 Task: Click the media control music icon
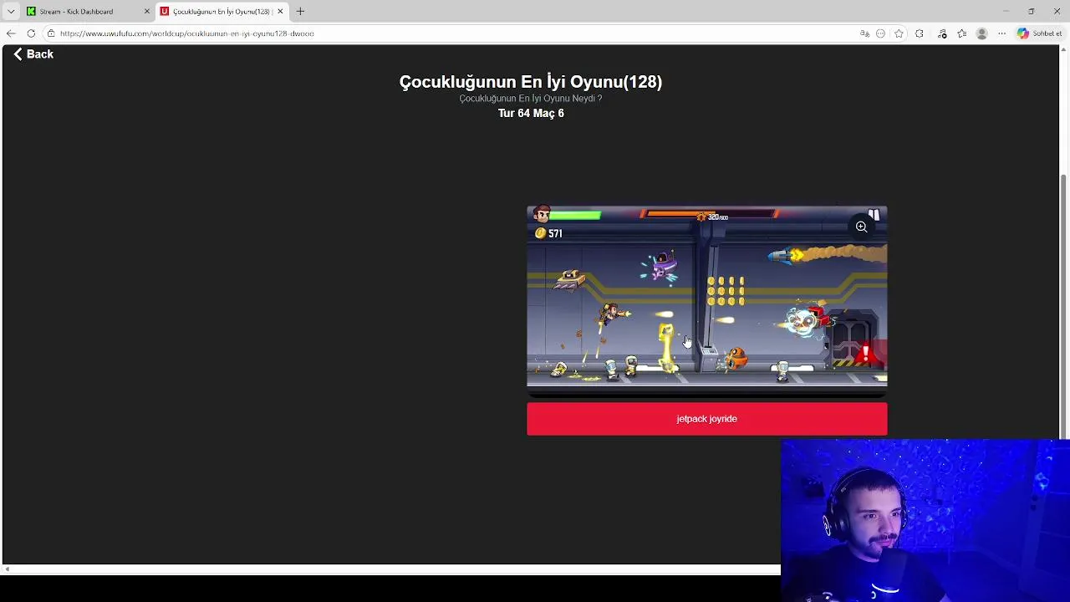942,33
